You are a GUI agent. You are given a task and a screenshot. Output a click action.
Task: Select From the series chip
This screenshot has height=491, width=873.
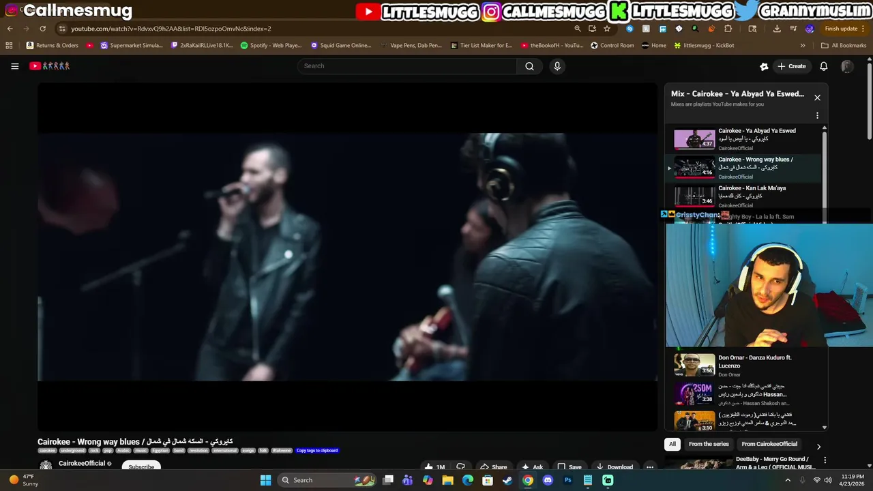709,444
